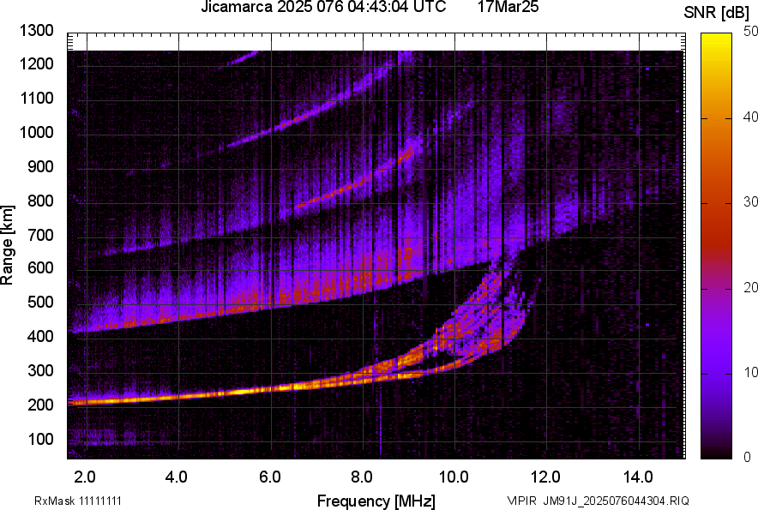The width and height of the screenshot is (758, 510).
Task: Click the 900 range tick label
Action: pyautogui.click(x=40, y=166)
